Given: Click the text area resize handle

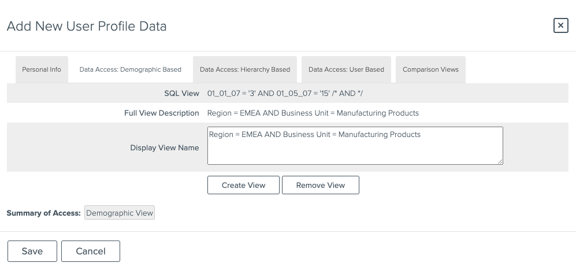Looking at the screenshot, I should (500, 161).
